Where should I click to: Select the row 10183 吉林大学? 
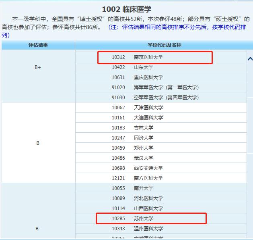161,128
